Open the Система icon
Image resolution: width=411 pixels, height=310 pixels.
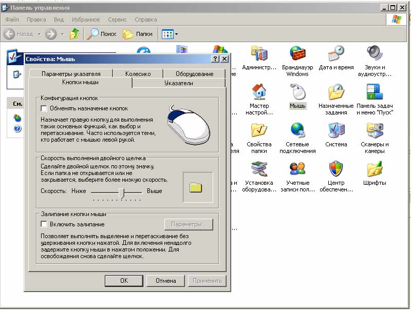pyautogui.click(x=336, y=130)
